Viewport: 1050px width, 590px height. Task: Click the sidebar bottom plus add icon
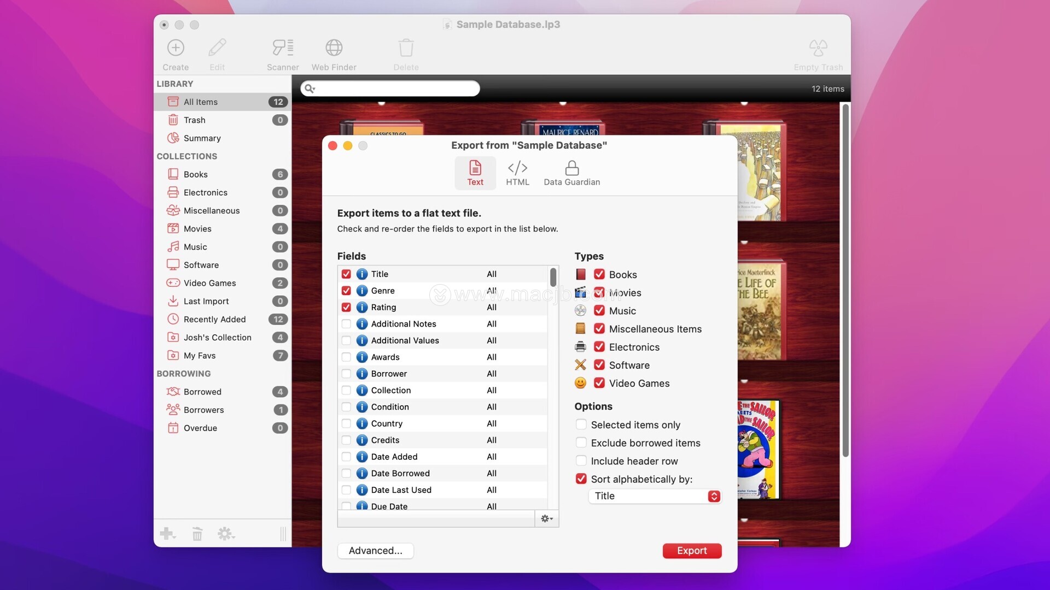pyautogui.click(x=167, y=534)
